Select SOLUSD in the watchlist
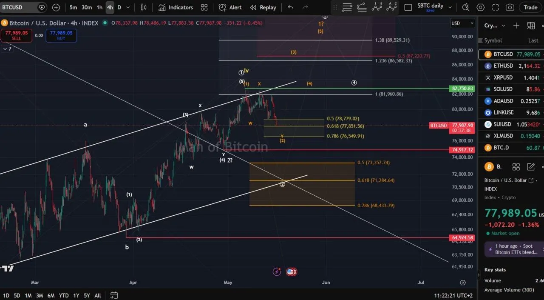This screenshot has width=544, height=300. 511,89
